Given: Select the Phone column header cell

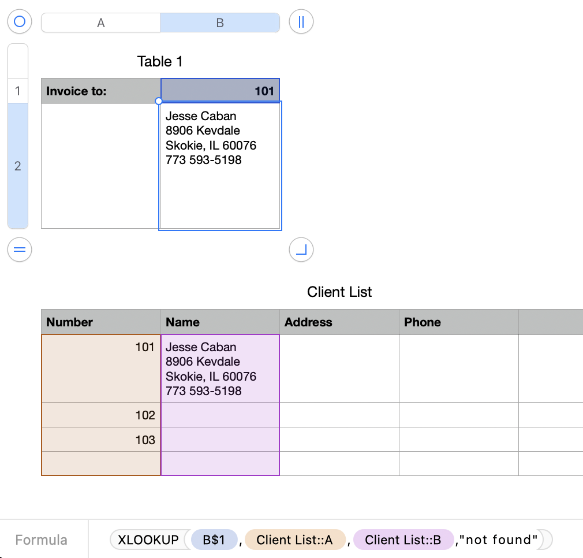Looking at the screenshot, I should pyautogui.click(x=458, y=322).
